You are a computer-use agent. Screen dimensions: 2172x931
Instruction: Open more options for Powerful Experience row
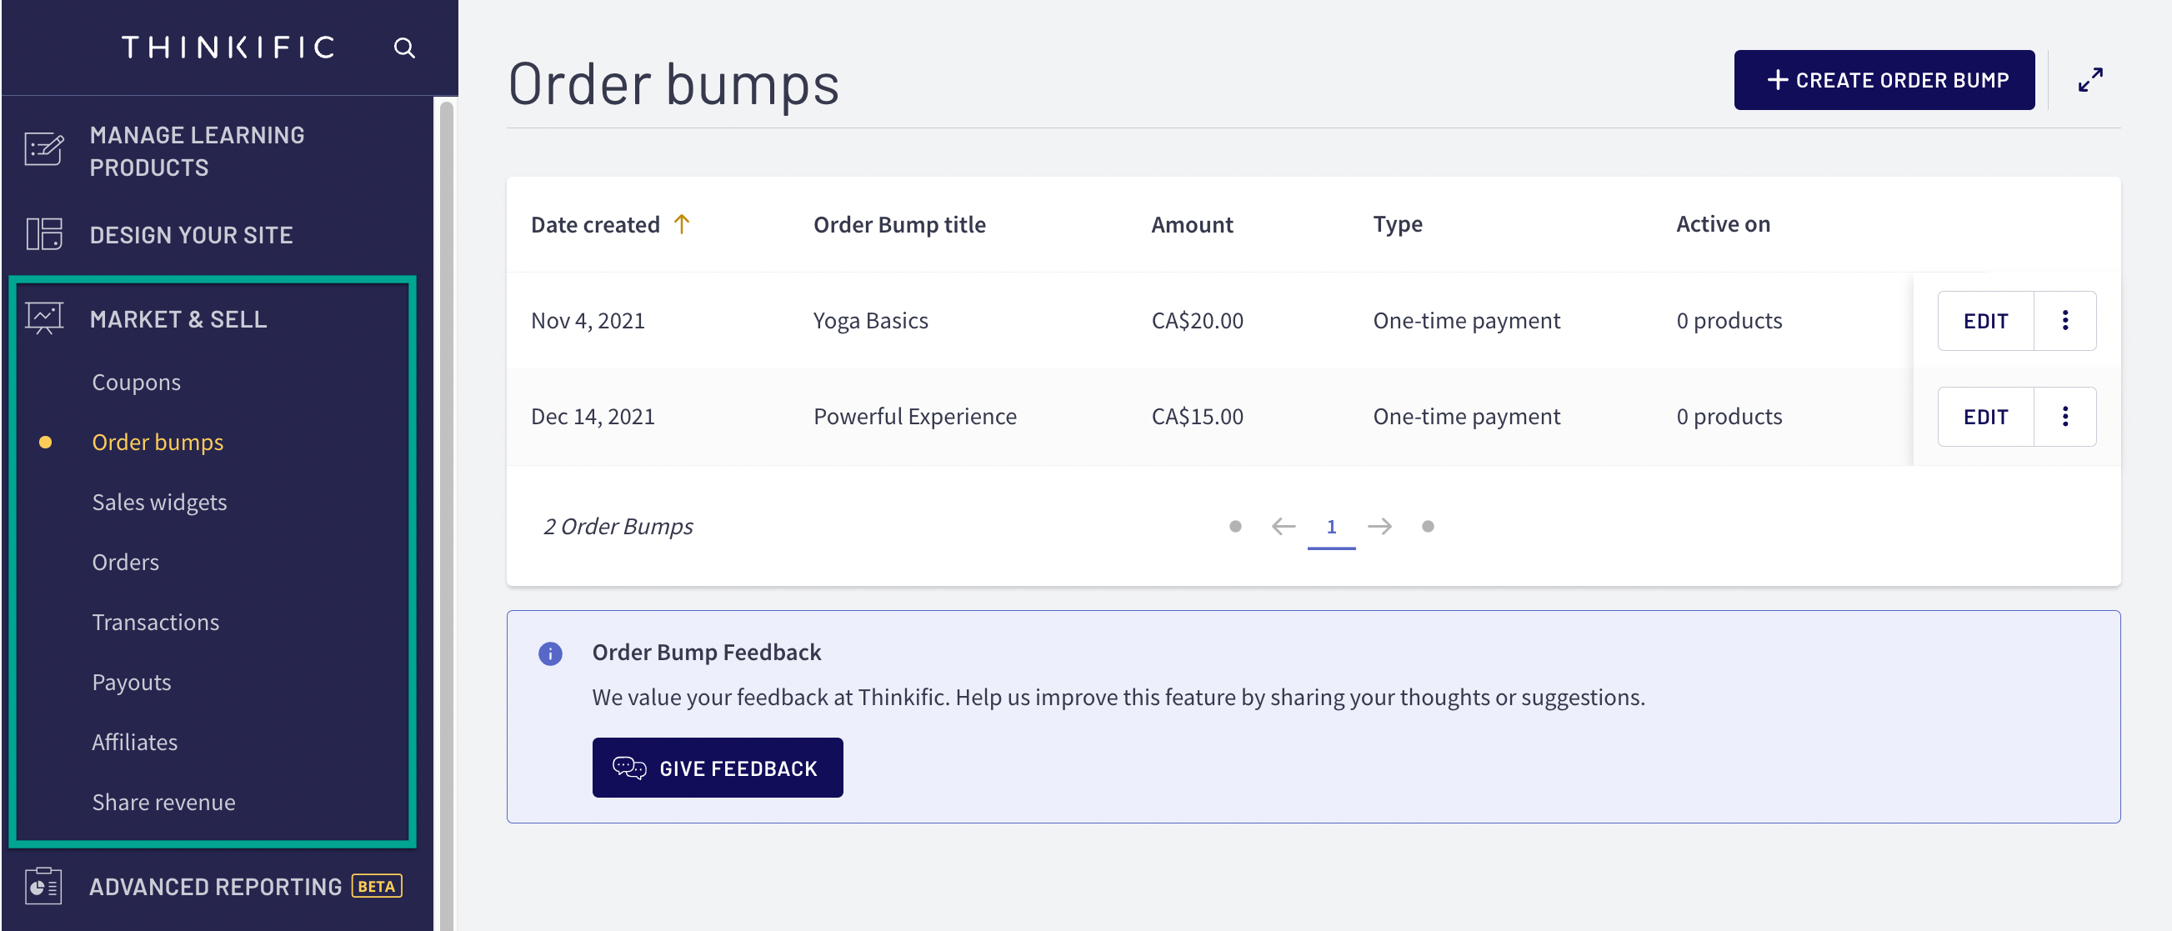(x=2065, y=417)
